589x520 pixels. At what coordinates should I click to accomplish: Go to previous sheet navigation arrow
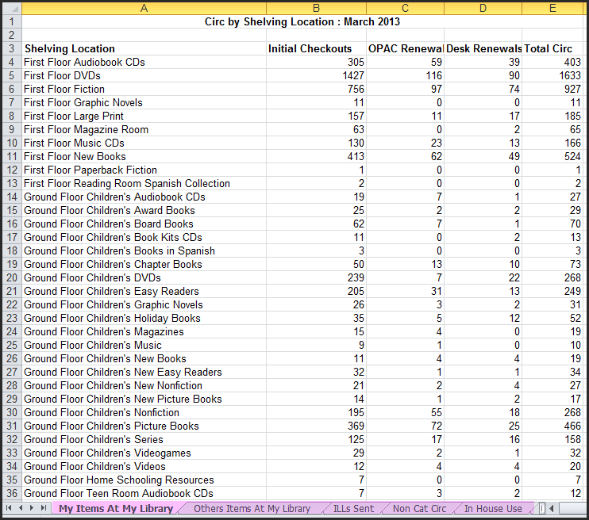[x=21, y=508]
